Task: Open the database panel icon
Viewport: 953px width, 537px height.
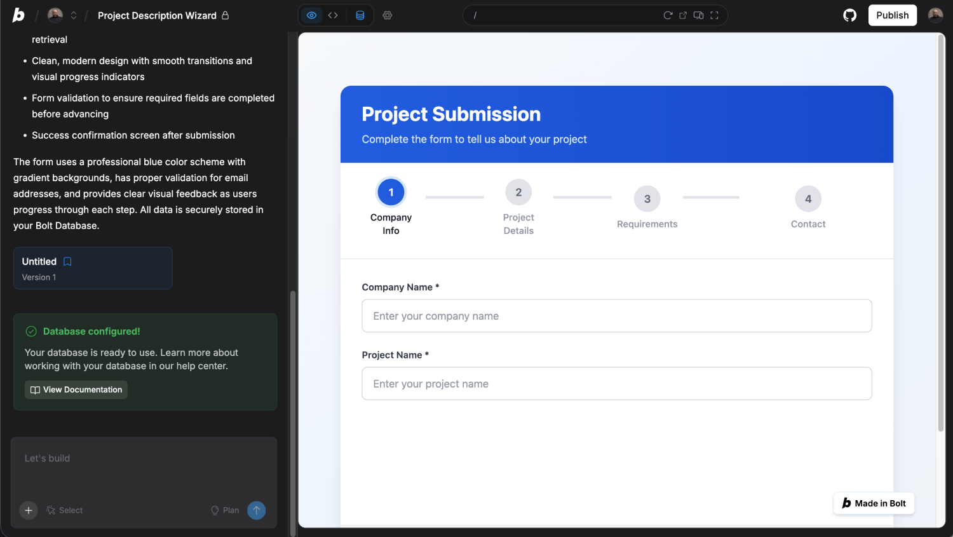Action: 360,15
